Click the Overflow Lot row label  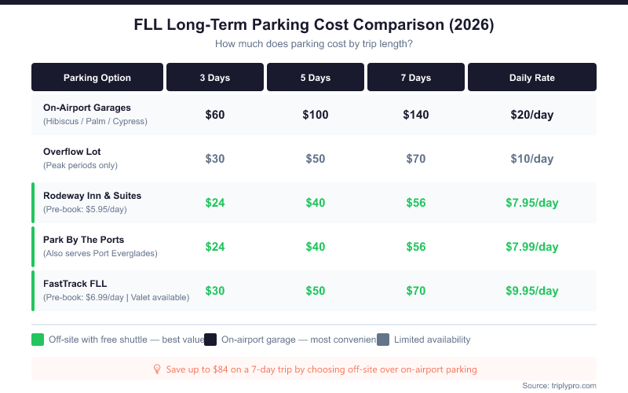72,152
